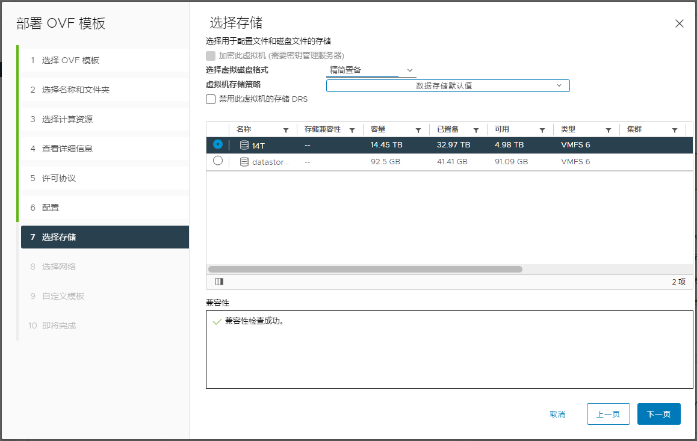Screen dimensions: 697x441
Task: Open the 精简置备 disk format dropdown
Action: point(371,70)
